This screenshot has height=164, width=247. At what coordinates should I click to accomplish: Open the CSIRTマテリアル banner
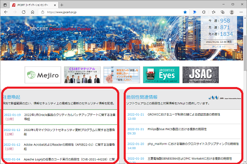point(82,75)
